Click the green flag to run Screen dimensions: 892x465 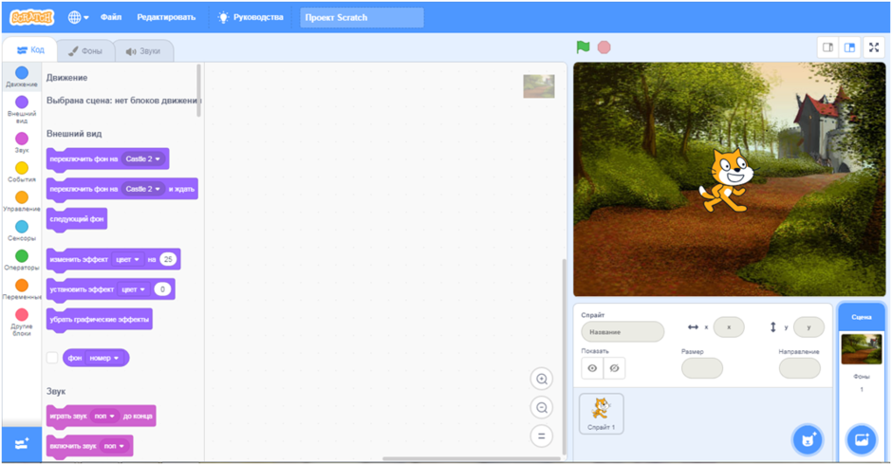[x=583, y=47]
